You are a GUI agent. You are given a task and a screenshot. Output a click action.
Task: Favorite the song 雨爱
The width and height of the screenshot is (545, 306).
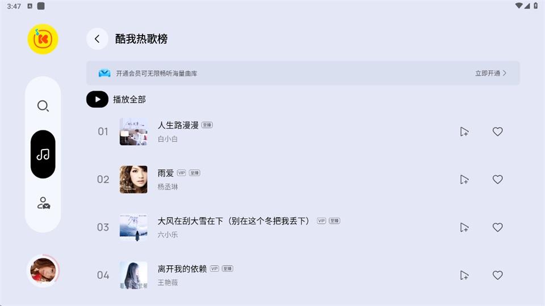[x=497, y=180]
